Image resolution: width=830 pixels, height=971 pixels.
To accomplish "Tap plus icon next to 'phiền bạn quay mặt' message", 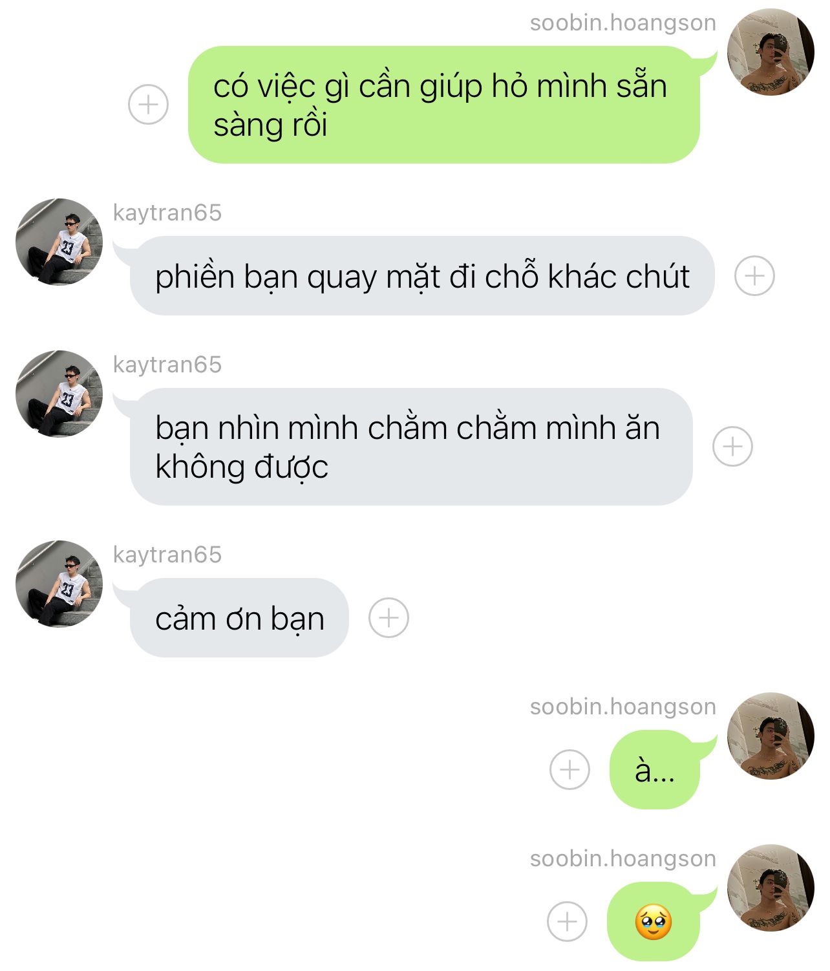I will pos(754,276).
